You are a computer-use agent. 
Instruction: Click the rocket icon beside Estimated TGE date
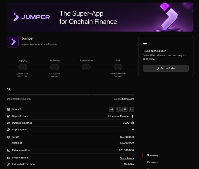tap(8, 164)
